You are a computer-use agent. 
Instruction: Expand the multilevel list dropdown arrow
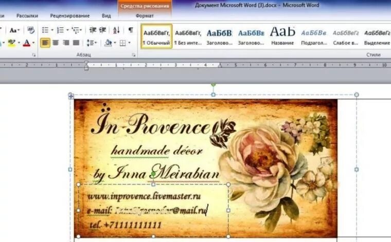click(81, 30)
